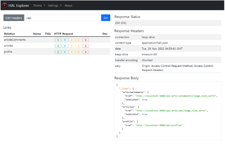Click the HTTP Request column header
This screenshot has width=225, height=148.
[x=63, y=34]
